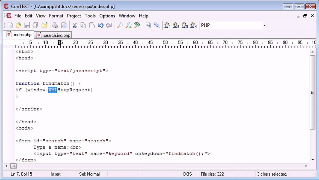Click the 'Type a name:<br>' line
The width and height of the screenshot is (319, 180).
coord(57,147)
